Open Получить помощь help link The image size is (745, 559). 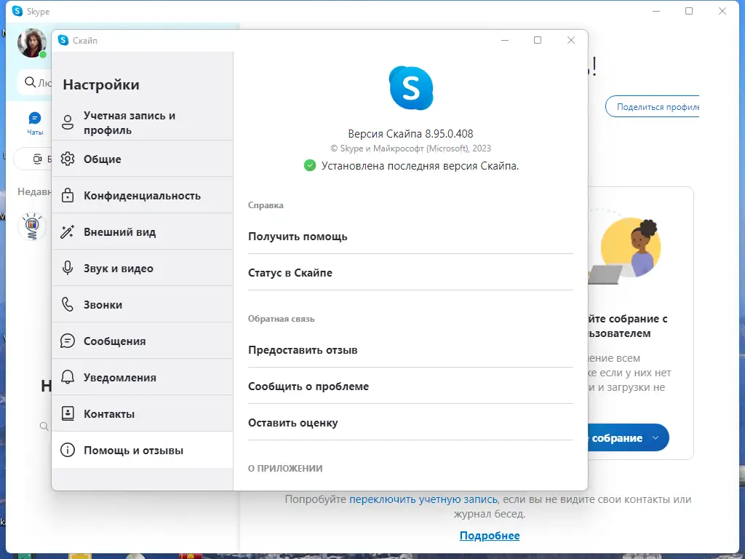click(410, 237)
